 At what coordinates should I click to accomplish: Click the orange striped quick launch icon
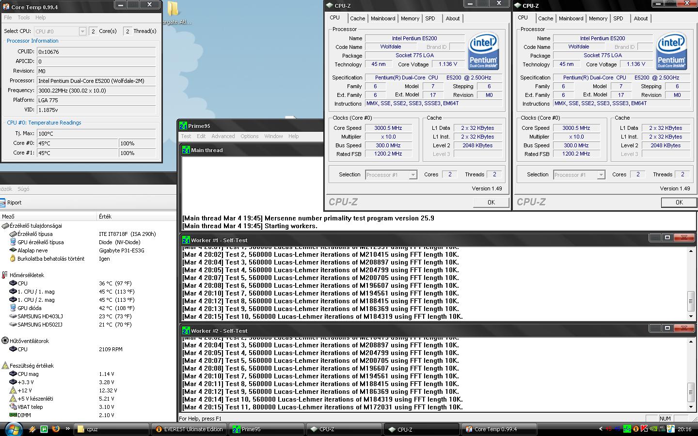pos(32,429)
